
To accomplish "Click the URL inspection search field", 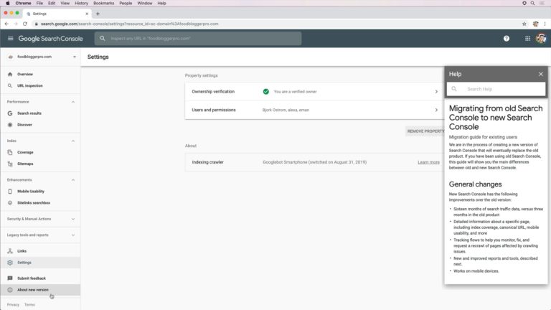I will [x=198, y=38].
